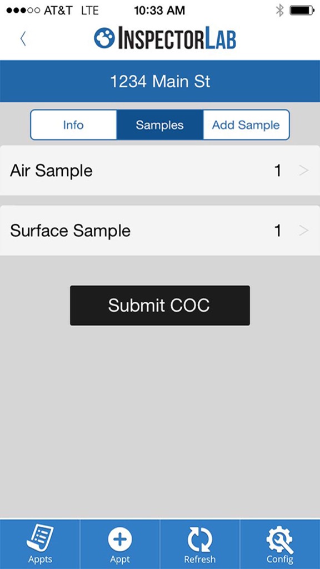Tap the Refresh arrows icon

coord(199,539)
